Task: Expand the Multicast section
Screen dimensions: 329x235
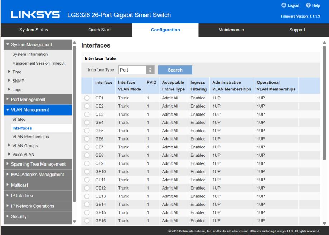Action: point(38,185)
